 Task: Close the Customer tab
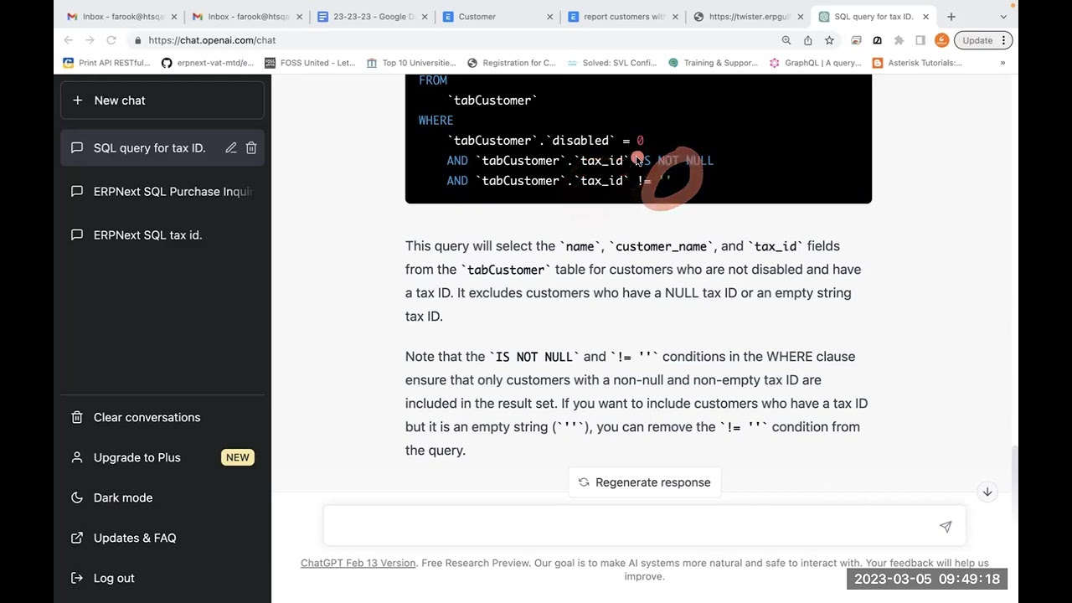coord(549,17)
